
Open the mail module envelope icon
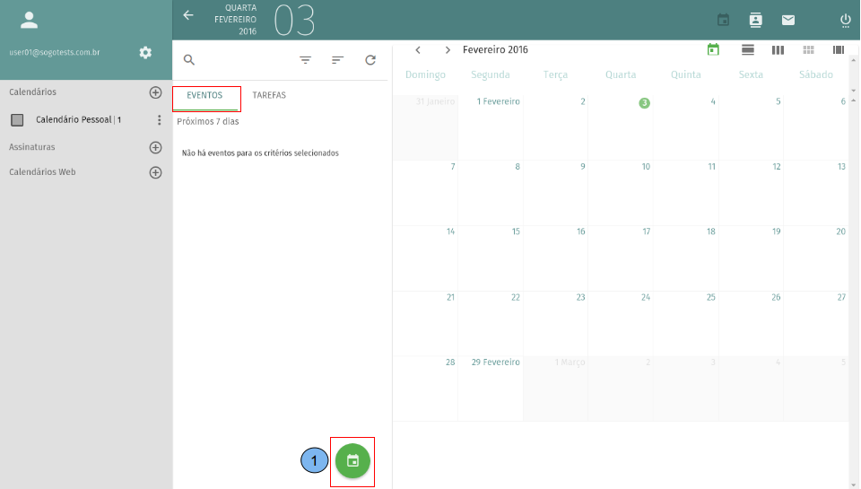pos(787,20)
